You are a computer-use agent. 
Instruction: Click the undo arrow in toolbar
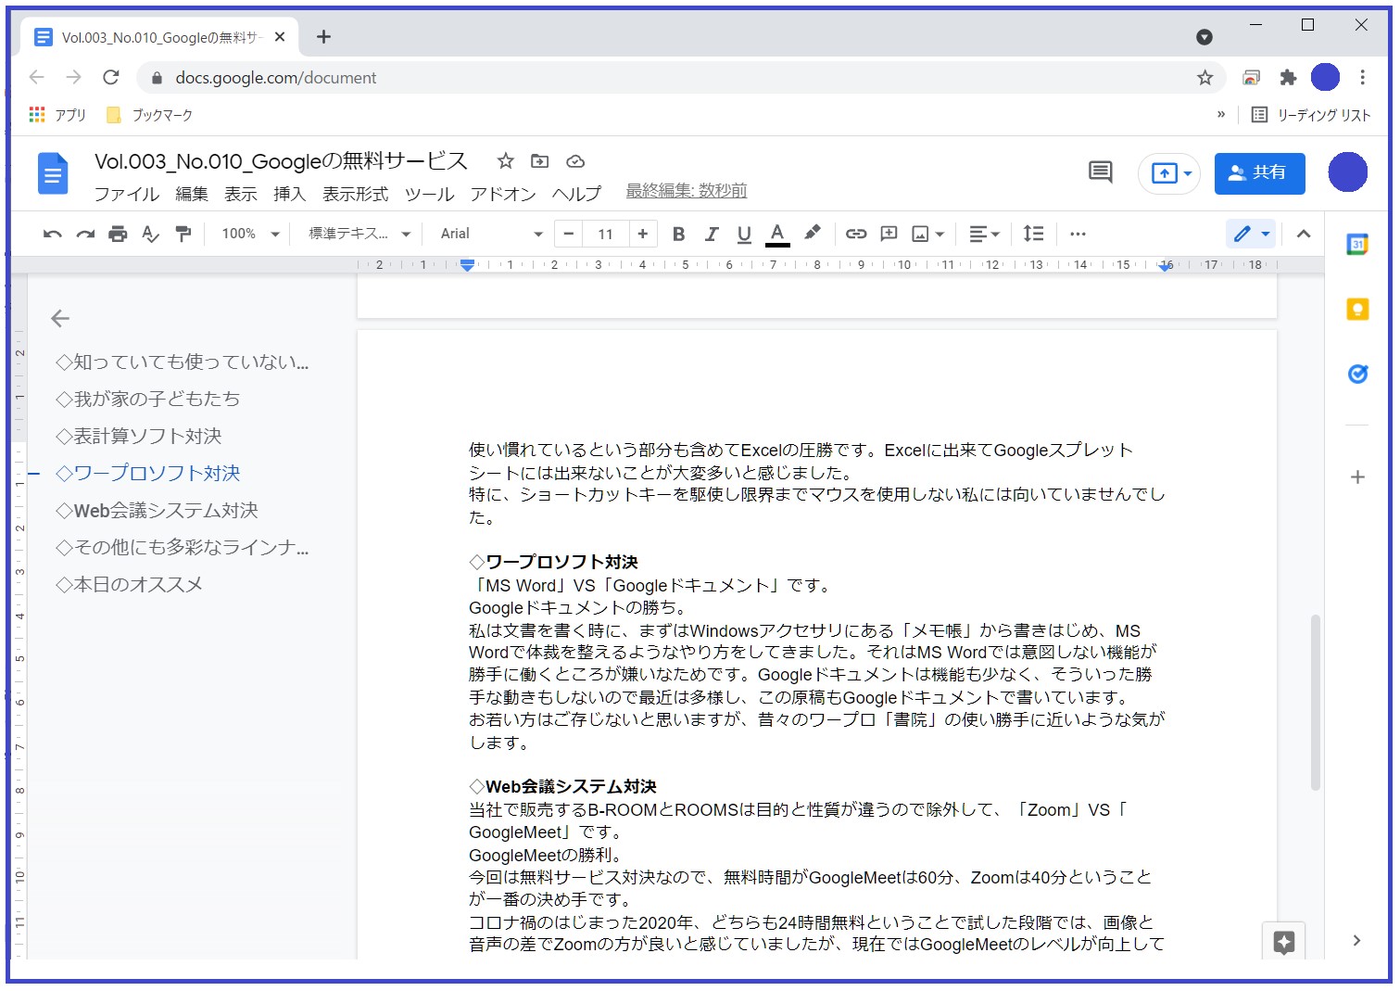tap(52, 235)
